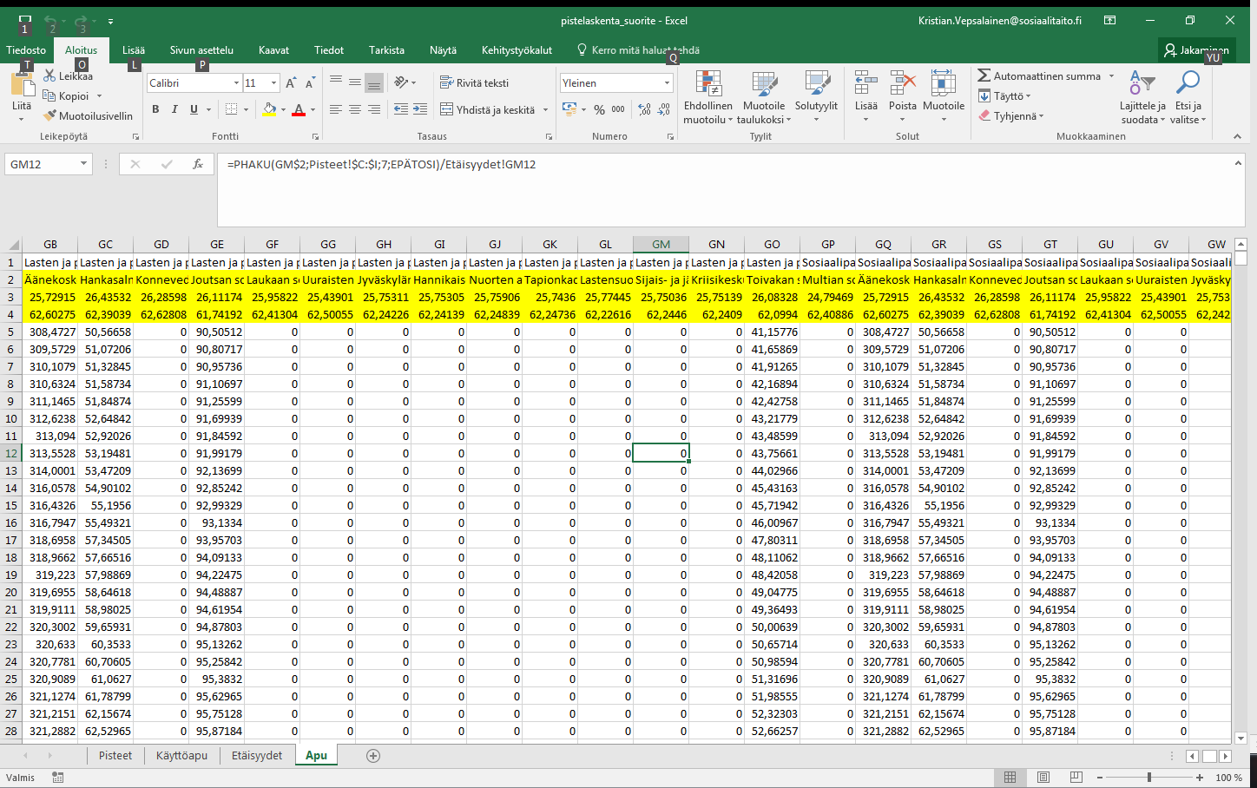Open the fill color dropdown arrow

284,109
